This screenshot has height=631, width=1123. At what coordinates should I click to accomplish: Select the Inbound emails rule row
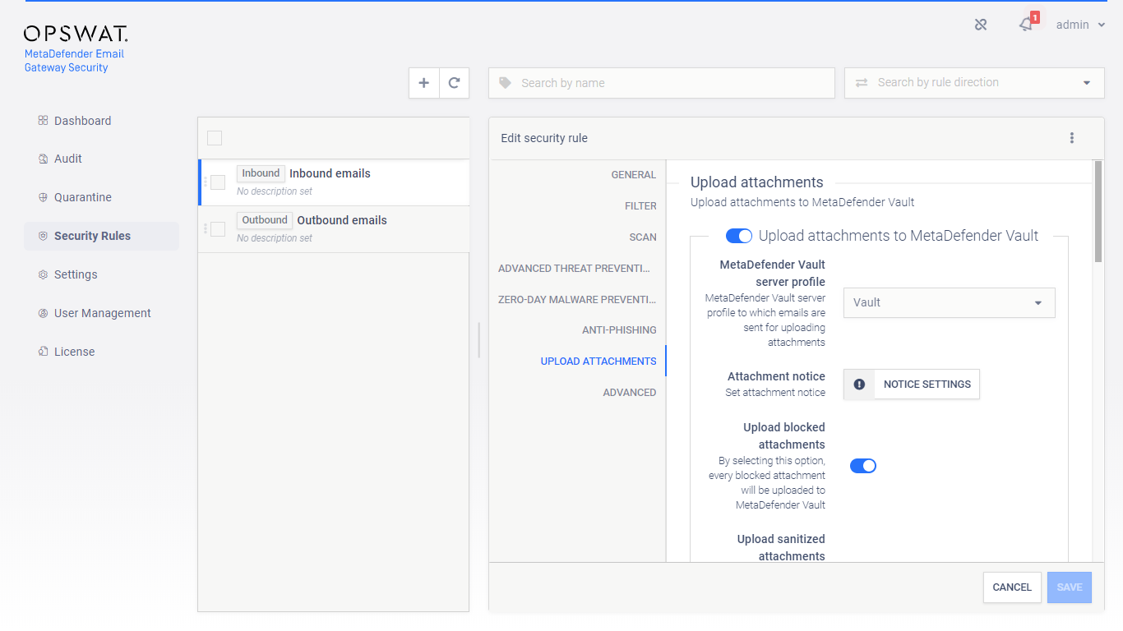tap(334, 182)
